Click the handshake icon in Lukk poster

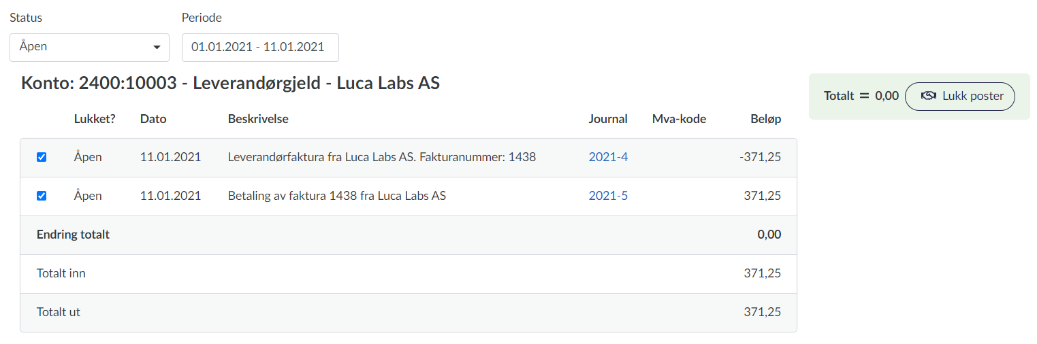click(929, 96)
